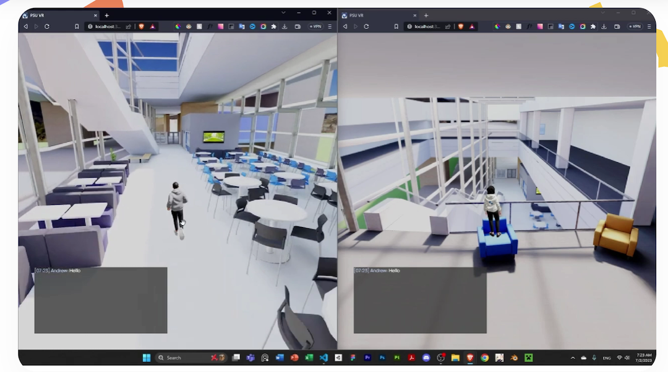668x372 pixels.
Task: Open Microsoft Teams from the taskbar
Action: pos(250,358)
